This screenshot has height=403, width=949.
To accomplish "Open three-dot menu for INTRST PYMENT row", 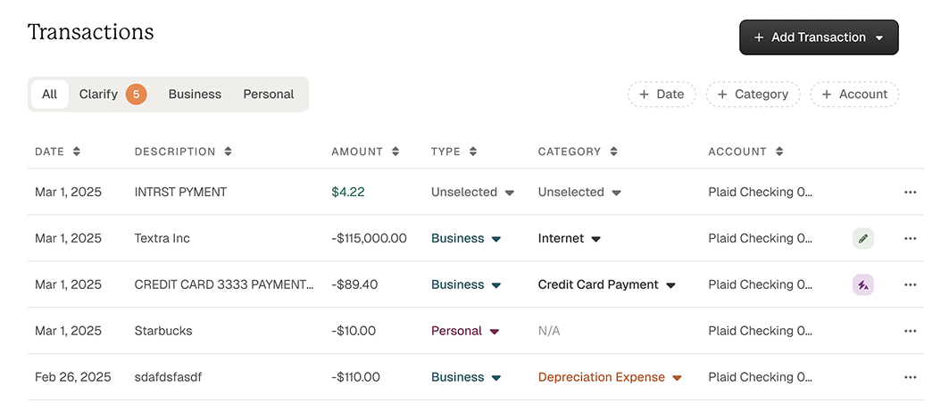I will tap(910, 193).
